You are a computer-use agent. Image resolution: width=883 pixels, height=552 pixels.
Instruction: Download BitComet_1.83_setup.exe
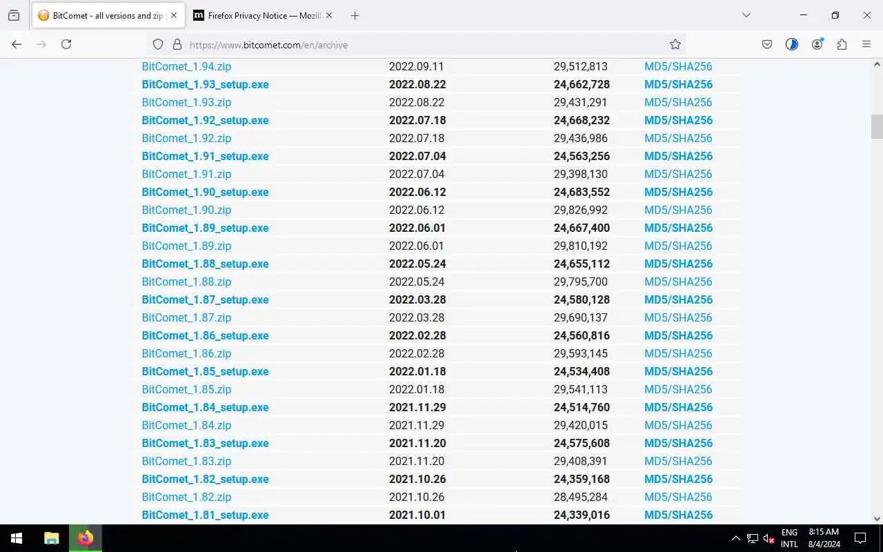[x=205, y=443]
